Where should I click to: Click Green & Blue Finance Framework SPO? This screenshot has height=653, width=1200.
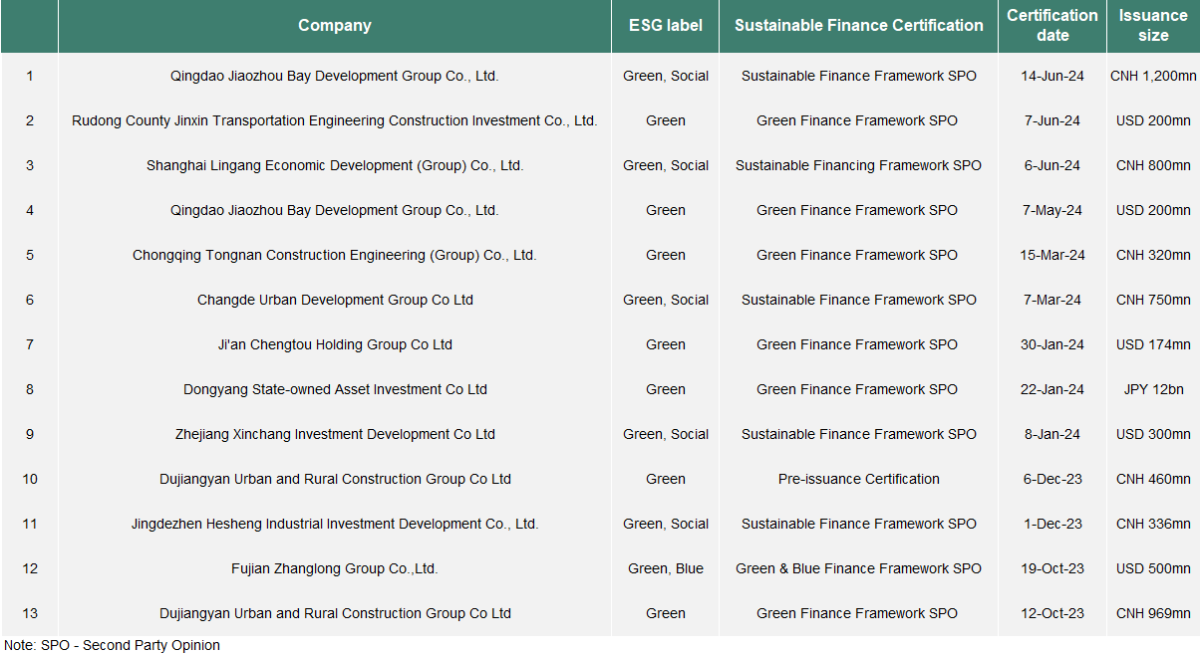tap(859, 568)
